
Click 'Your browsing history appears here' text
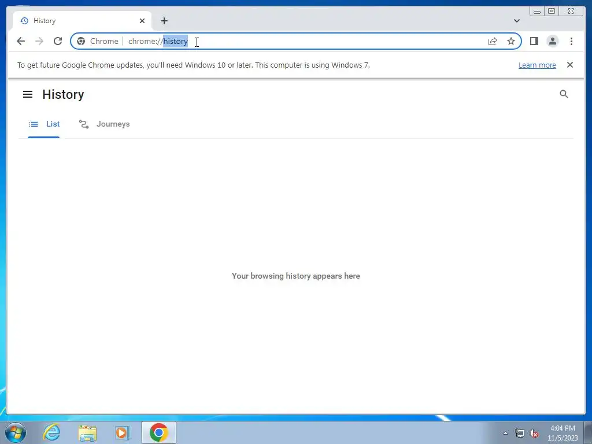coord(296,276)
